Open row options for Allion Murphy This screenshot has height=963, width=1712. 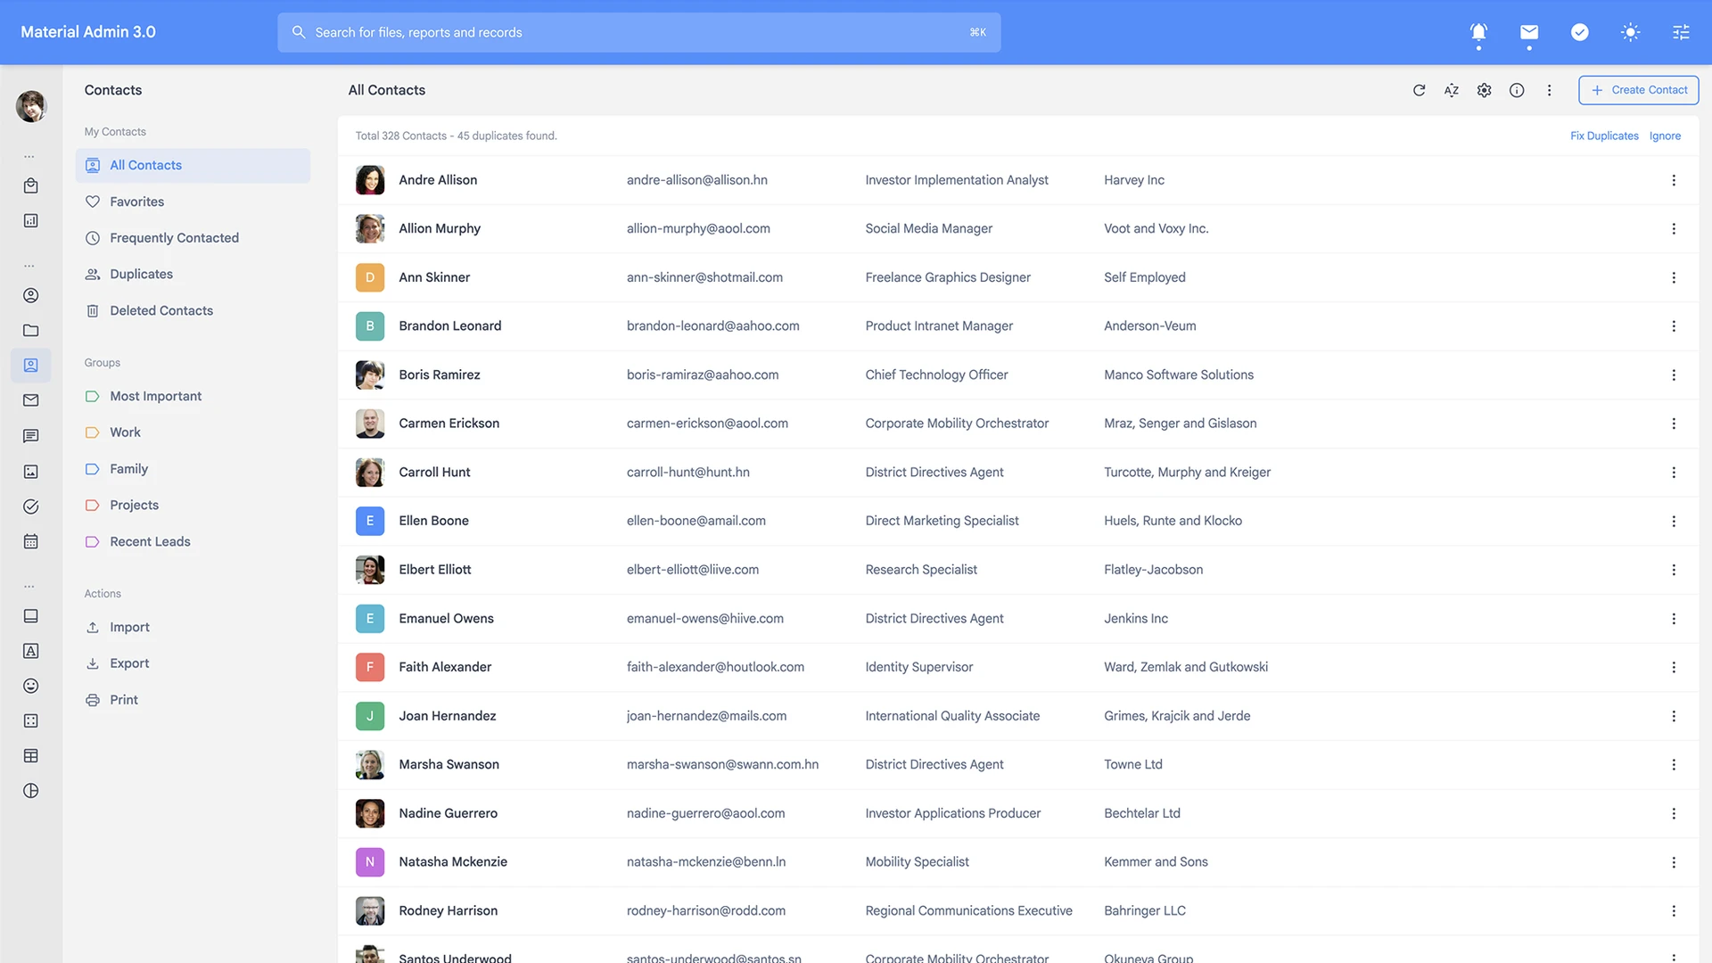[x=1673, y=228]
